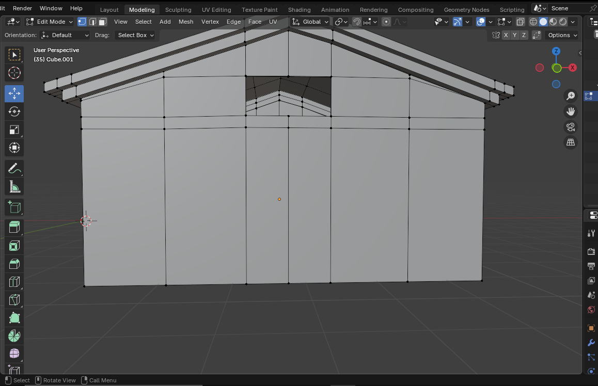Toggle X-ray view
The width and height of the screenshot is (598, 386).
(x=520, y=22)
